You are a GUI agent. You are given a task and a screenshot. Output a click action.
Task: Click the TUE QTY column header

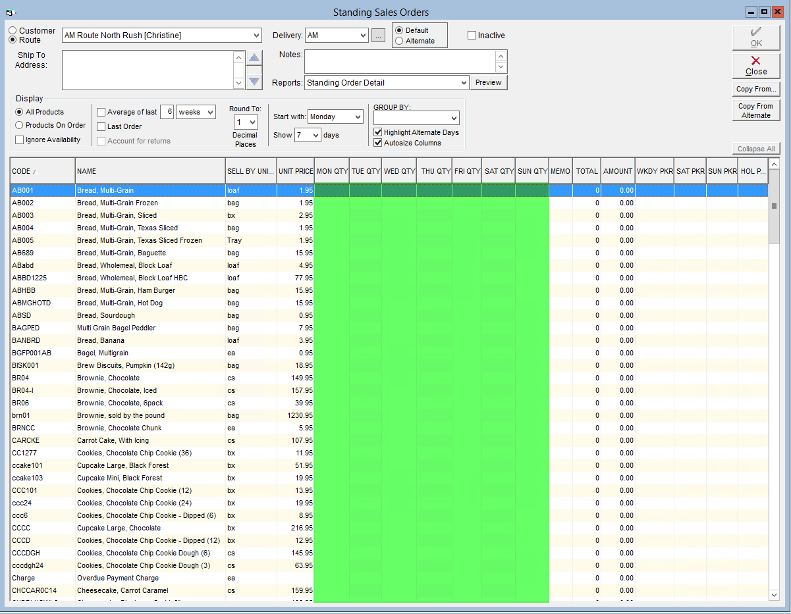(366, 171)
